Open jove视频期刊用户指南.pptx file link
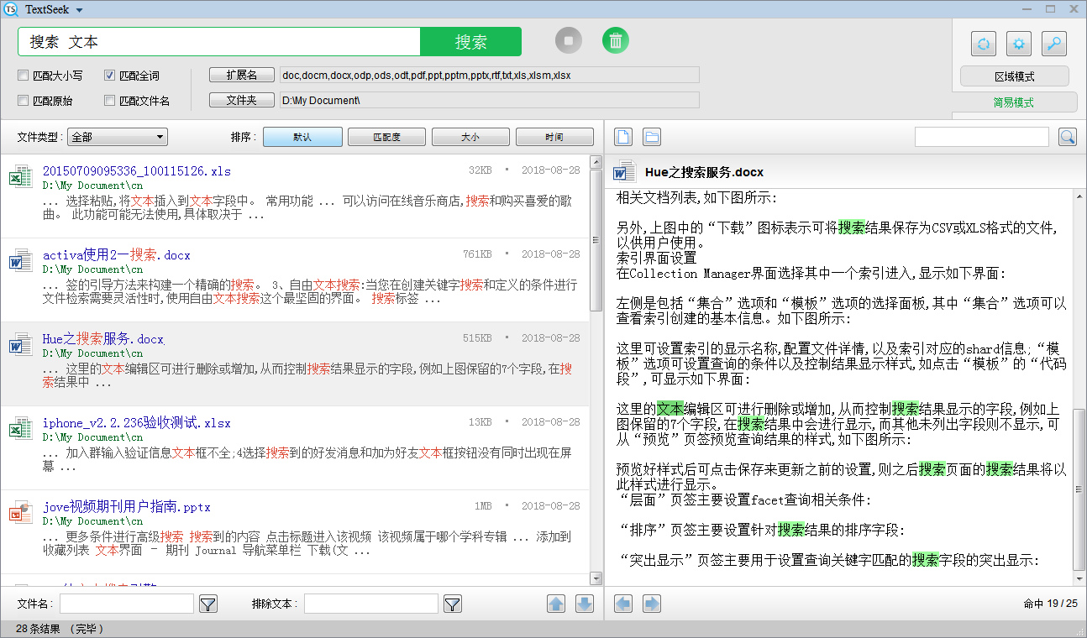The width and height of the screenshot is (1087, 638). tap(127, 507)
